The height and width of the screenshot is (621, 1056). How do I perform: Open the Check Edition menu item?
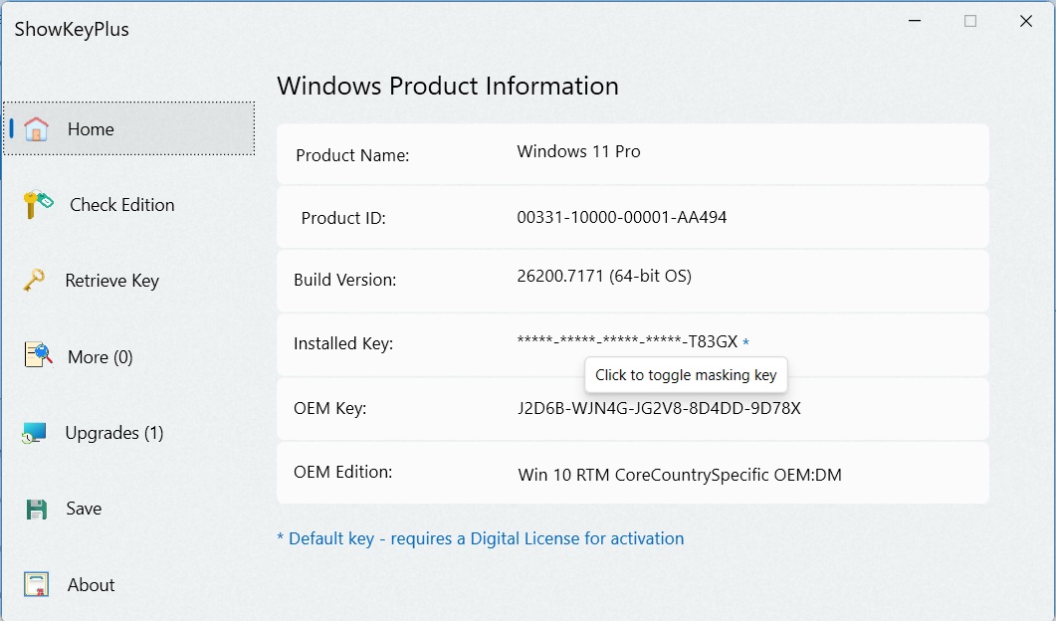(x=121, y=205)
